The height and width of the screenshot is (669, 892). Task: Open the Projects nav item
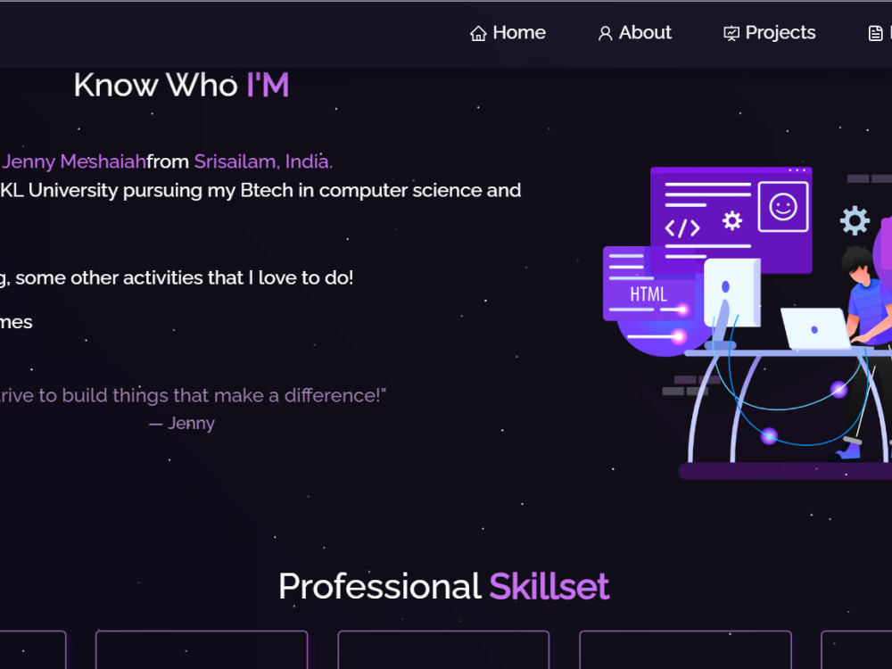(x=769, y=33)
